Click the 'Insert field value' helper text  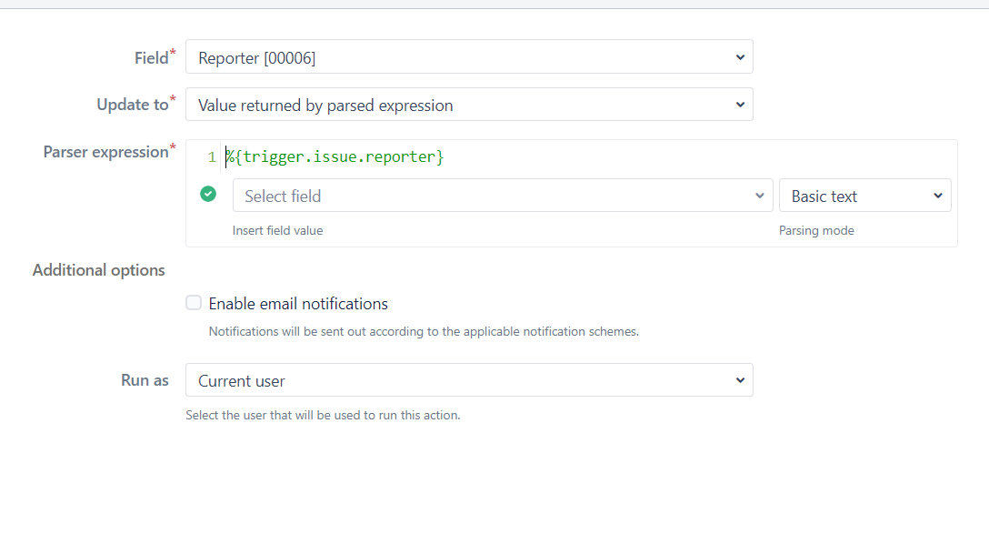point(277,230)
